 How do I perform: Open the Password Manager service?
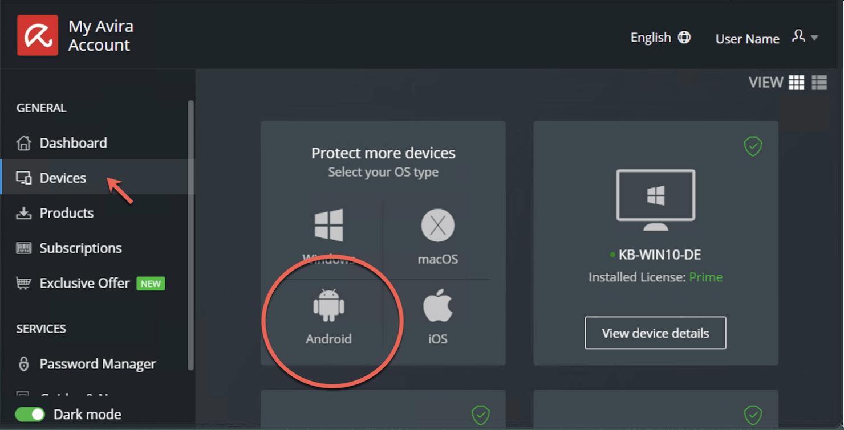pyautogui.click(x=98, y=364)
